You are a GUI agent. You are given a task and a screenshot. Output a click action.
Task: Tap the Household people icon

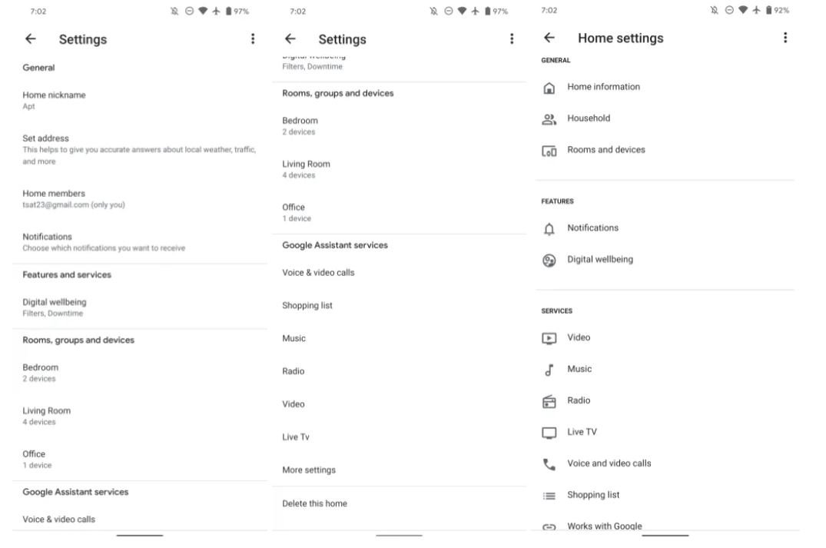coord(549,119)
